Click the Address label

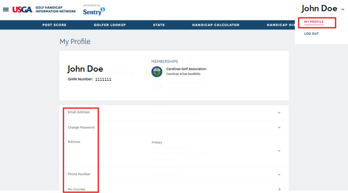(x=74, y=142)
